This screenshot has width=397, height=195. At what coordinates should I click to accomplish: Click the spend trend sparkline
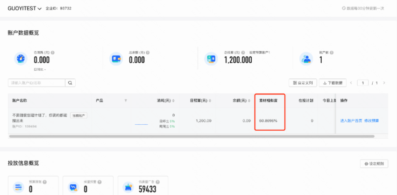[141, 124]
